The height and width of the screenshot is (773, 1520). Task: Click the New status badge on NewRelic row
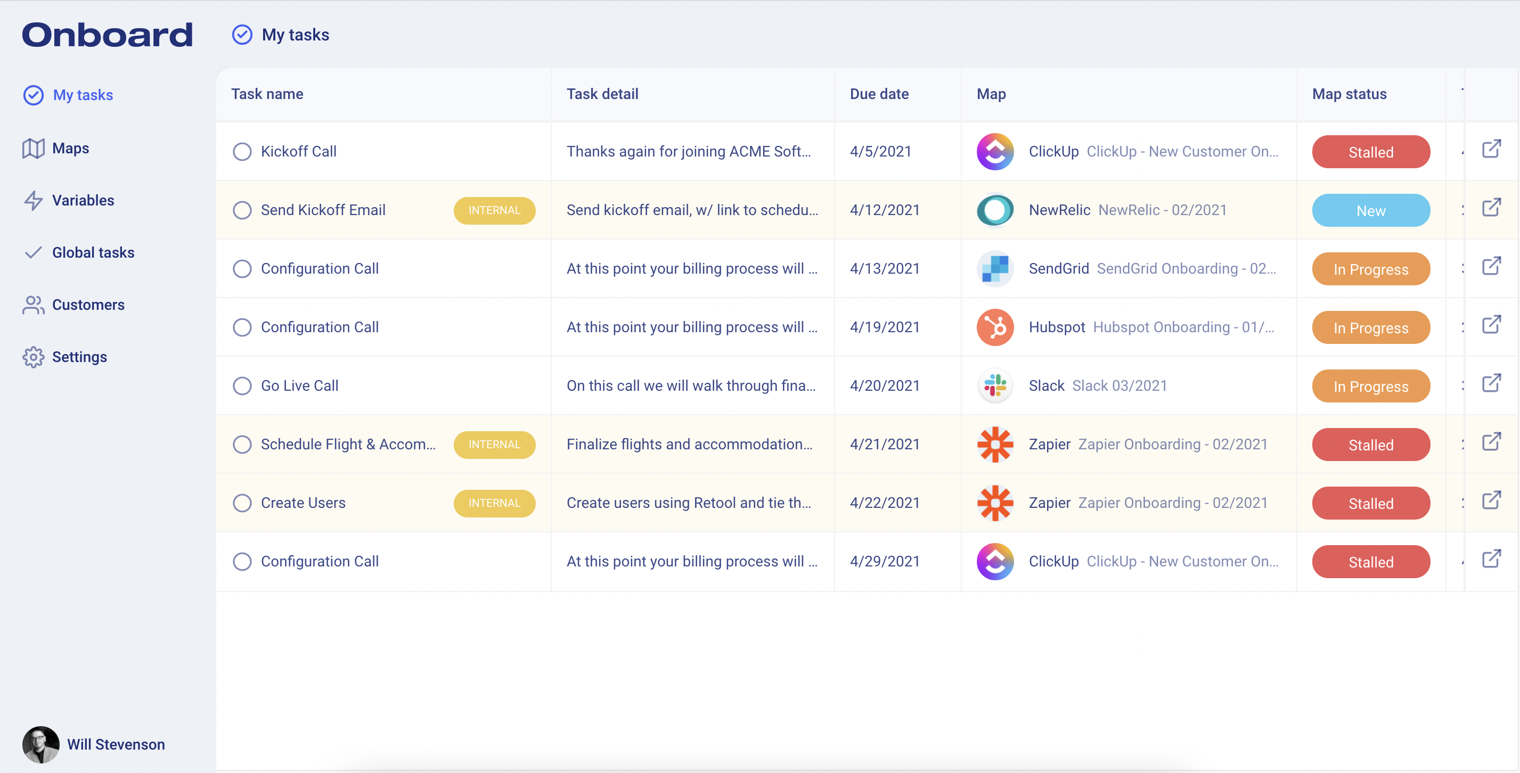(x=1371, y=210)
